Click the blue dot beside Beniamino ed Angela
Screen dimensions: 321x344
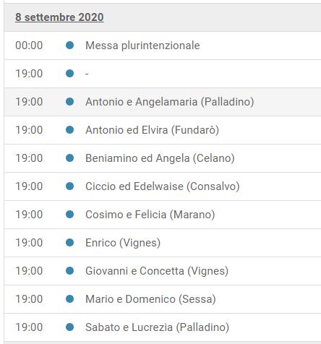(69, 158)
